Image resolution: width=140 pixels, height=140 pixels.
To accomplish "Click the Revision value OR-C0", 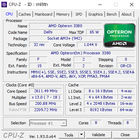I will (126, 65).
